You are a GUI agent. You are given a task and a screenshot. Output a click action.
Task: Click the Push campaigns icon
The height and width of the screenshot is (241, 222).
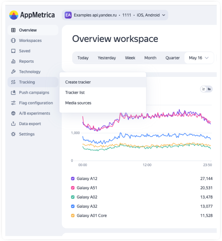coord(13,92)
